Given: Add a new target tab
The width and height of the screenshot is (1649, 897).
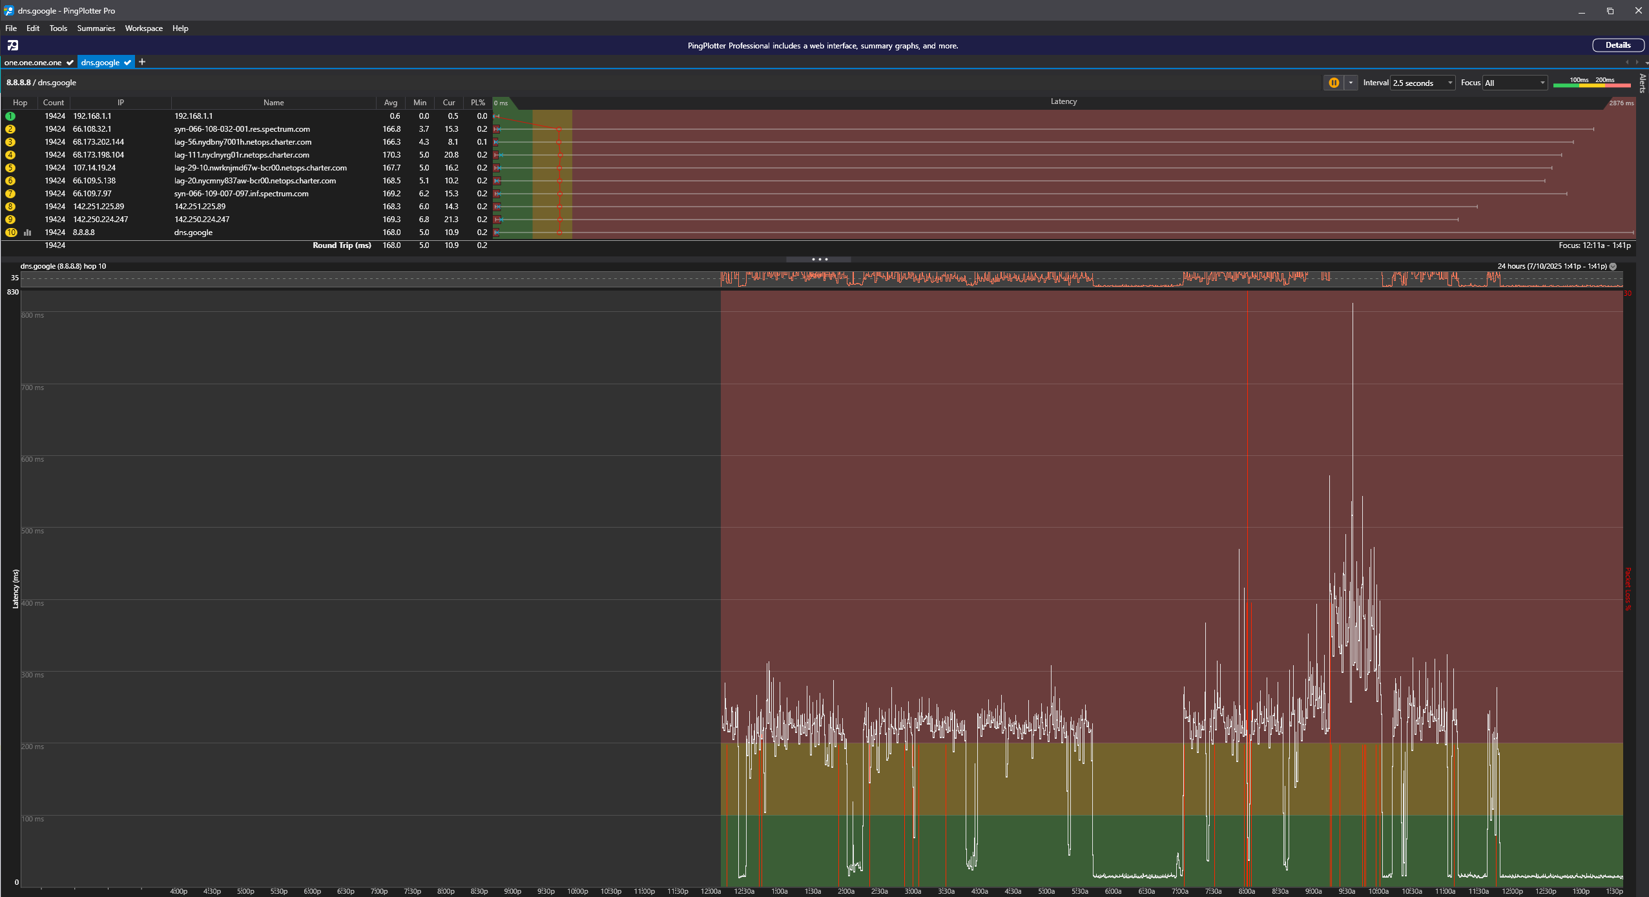Looking at the screenshot, I should (142, 62).
